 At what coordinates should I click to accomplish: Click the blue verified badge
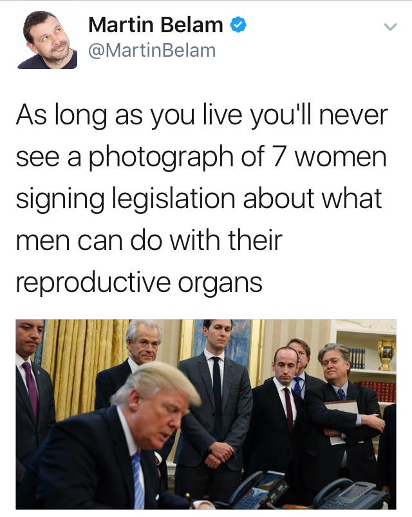pyautogui.click(x=238, y=25)
